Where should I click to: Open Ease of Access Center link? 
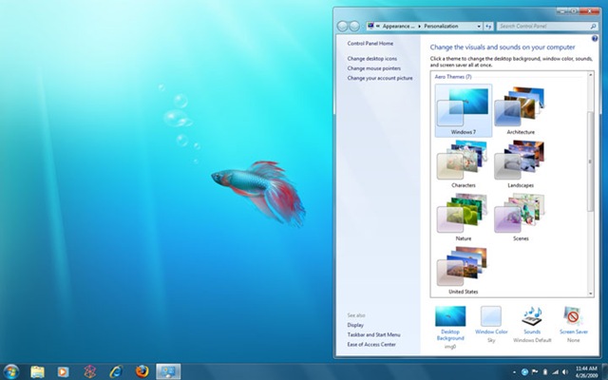coord(371,344)
